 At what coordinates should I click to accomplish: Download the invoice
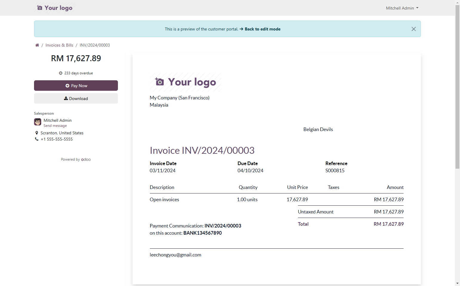point(76,99)
